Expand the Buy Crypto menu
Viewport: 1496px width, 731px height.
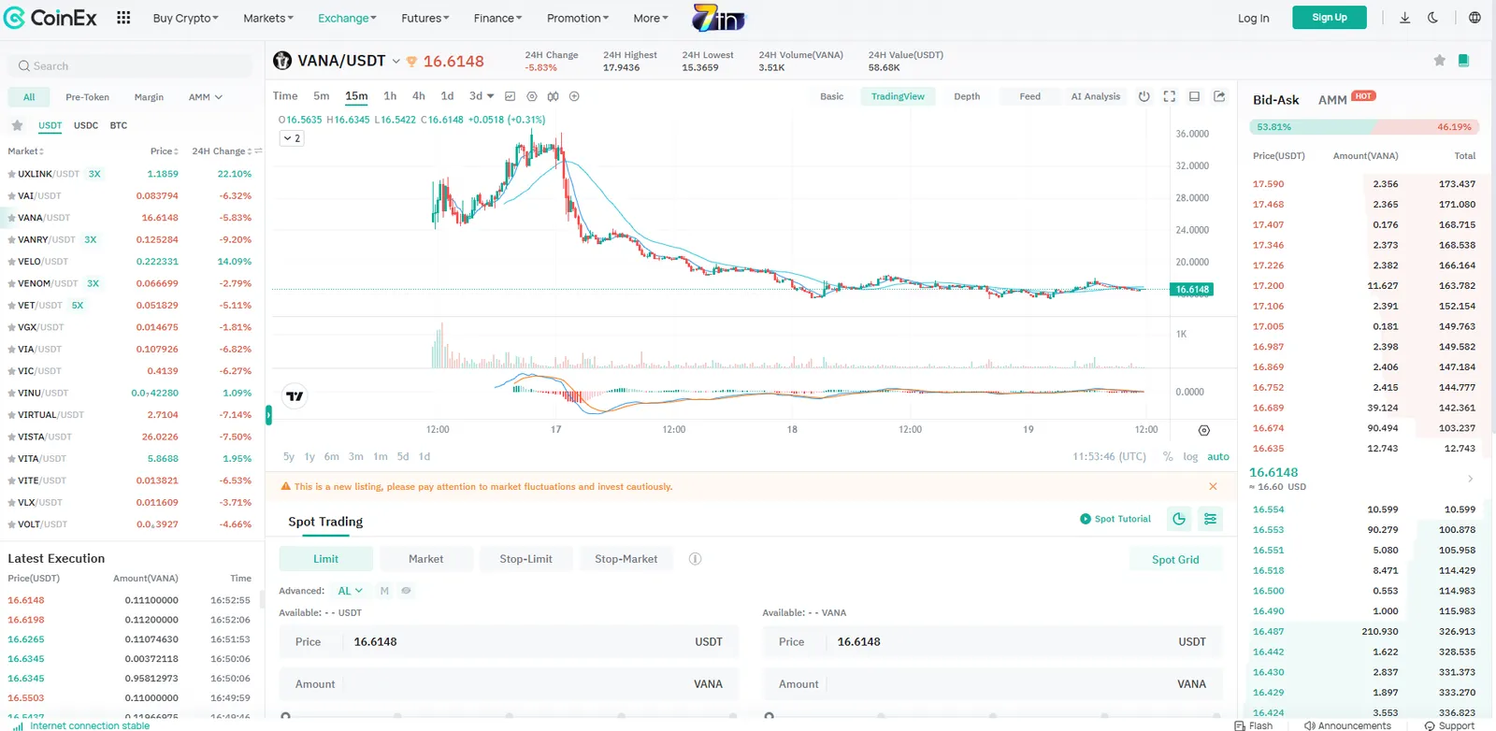click(x=185, y=18)
